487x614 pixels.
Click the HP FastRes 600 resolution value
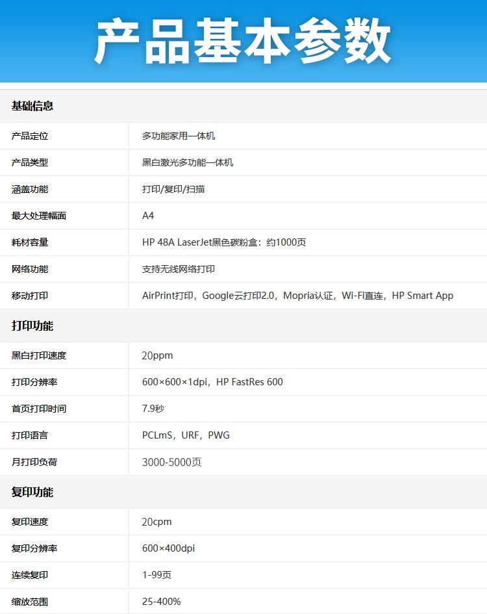(x=212, y=382)
